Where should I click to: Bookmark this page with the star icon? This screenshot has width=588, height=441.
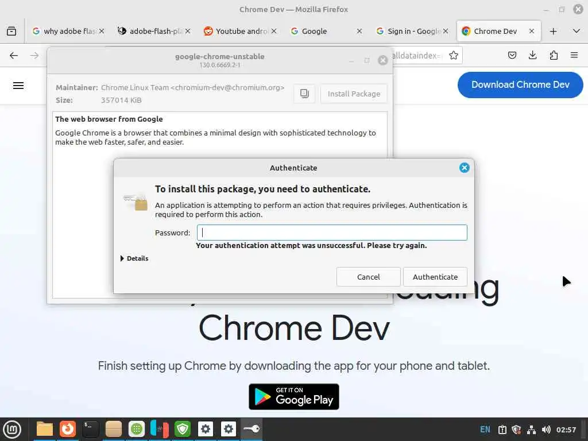[454, 56]
